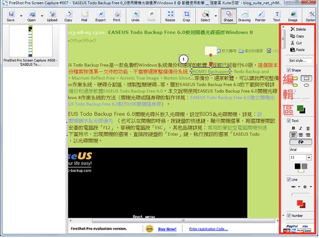Click the text rotation button

[x=301, y=142]
